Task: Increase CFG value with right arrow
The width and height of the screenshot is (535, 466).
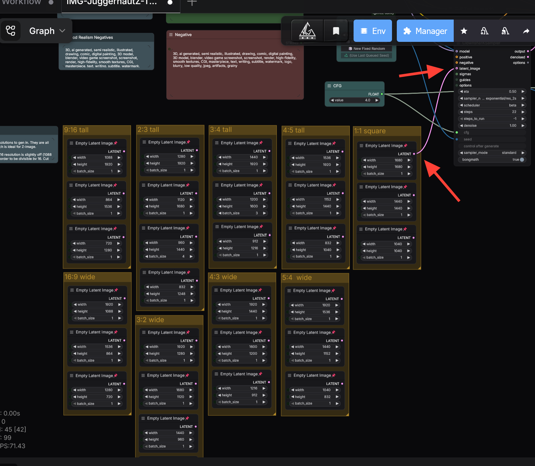Action: pos(377,100)
